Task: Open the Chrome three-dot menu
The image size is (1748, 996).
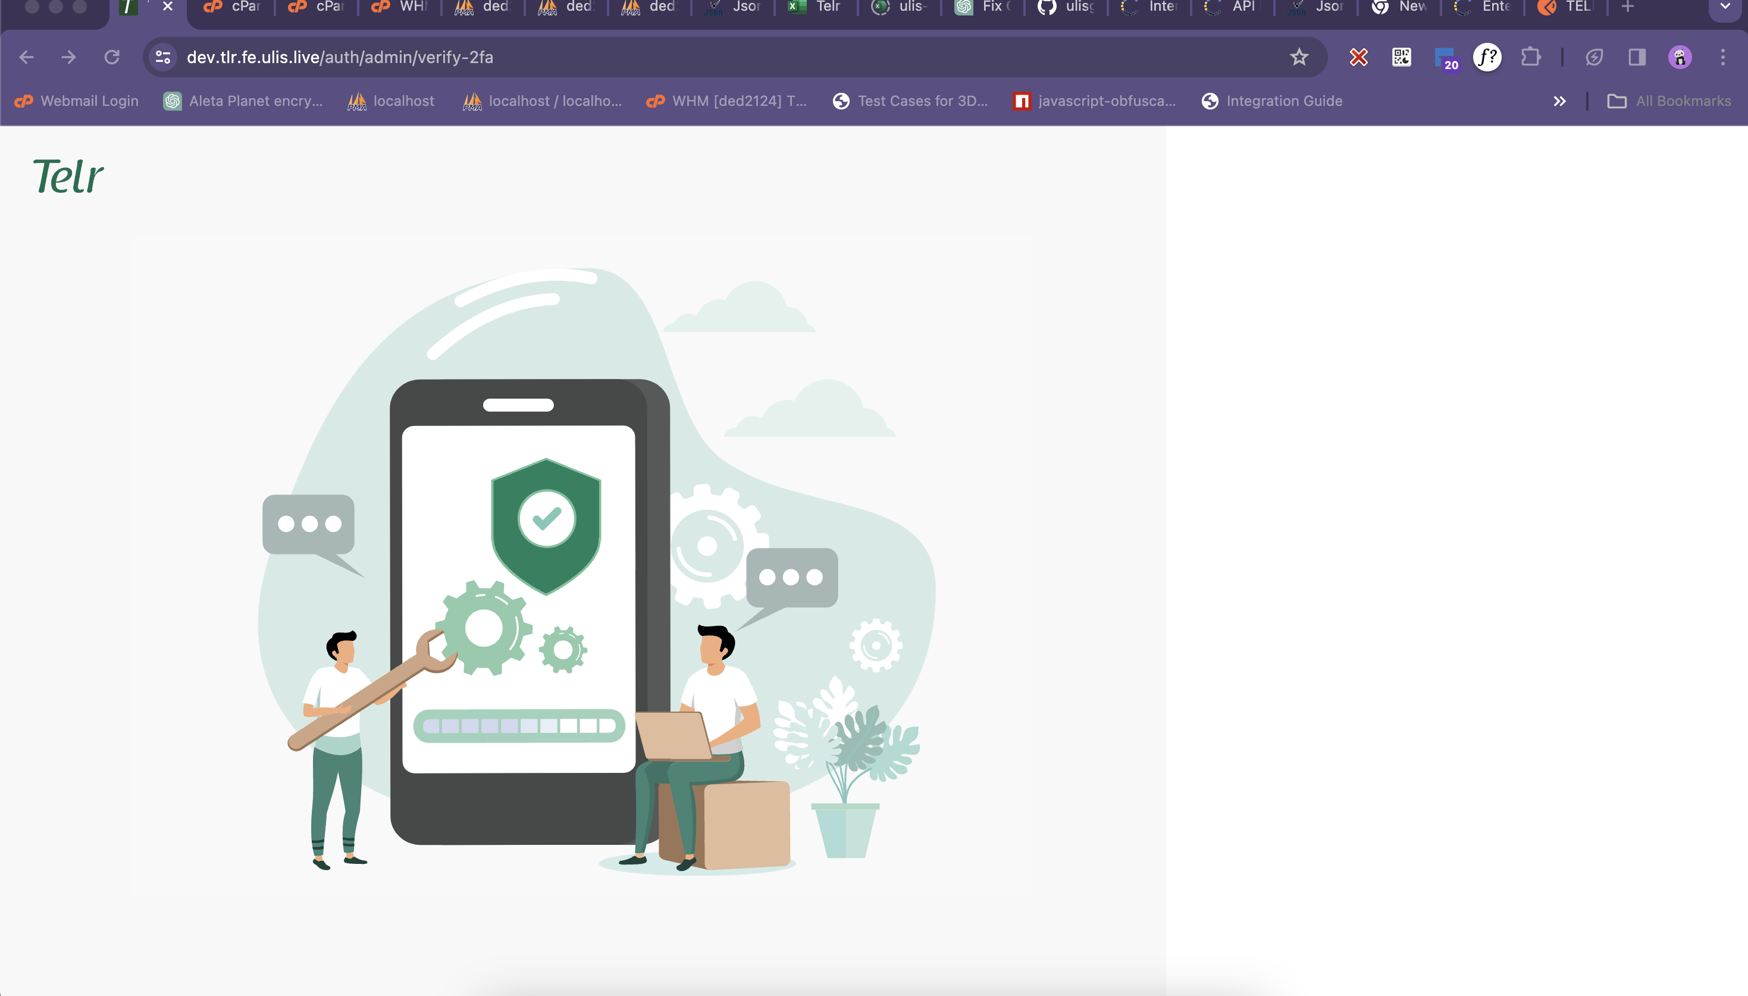Action: pos(1722,58)
